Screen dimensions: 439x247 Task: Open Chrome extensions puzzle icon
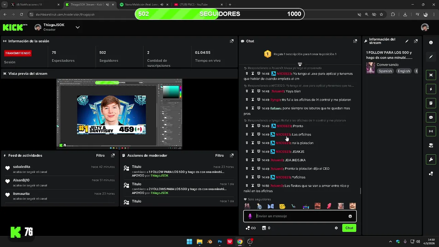[393, 14]
